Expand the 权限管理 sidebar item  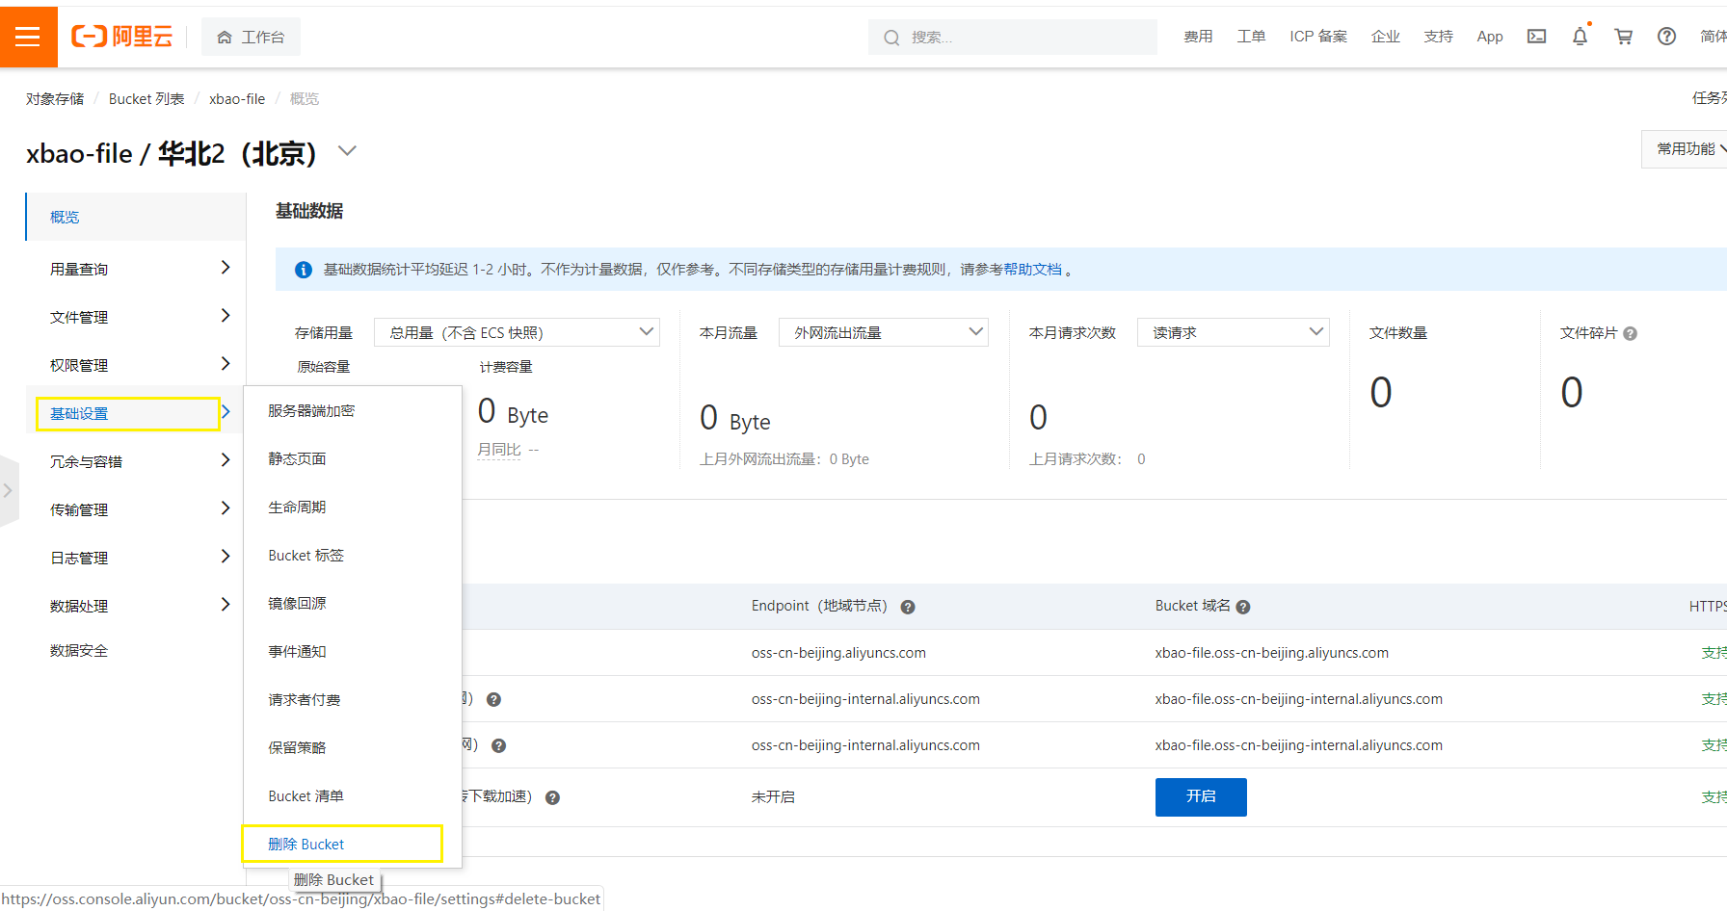[136, 365]
